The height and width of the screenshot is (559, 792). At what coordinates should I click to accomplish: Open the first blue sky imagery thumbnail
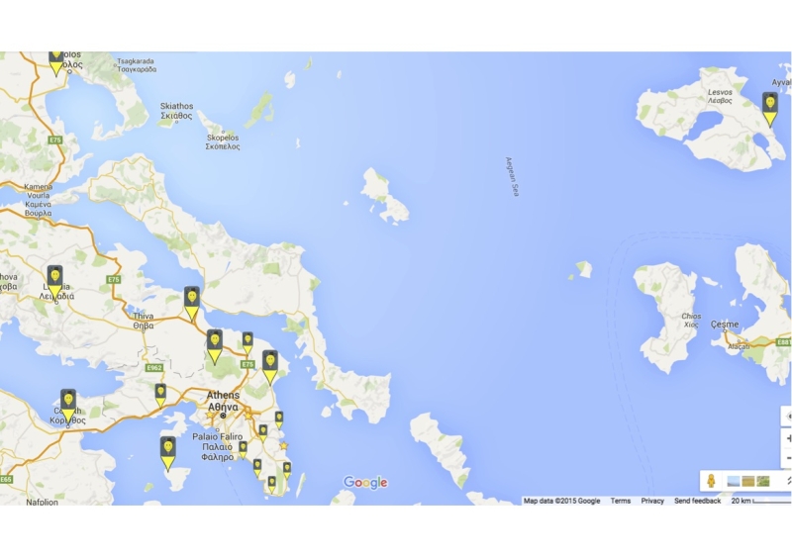(x=733, y=481)
